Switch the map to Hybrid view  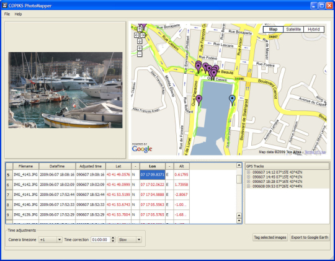[314, 29]
